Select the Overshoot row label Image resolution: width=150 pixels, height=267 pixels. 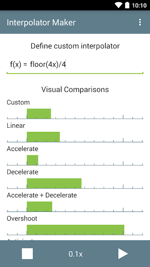tap(22, 219)
